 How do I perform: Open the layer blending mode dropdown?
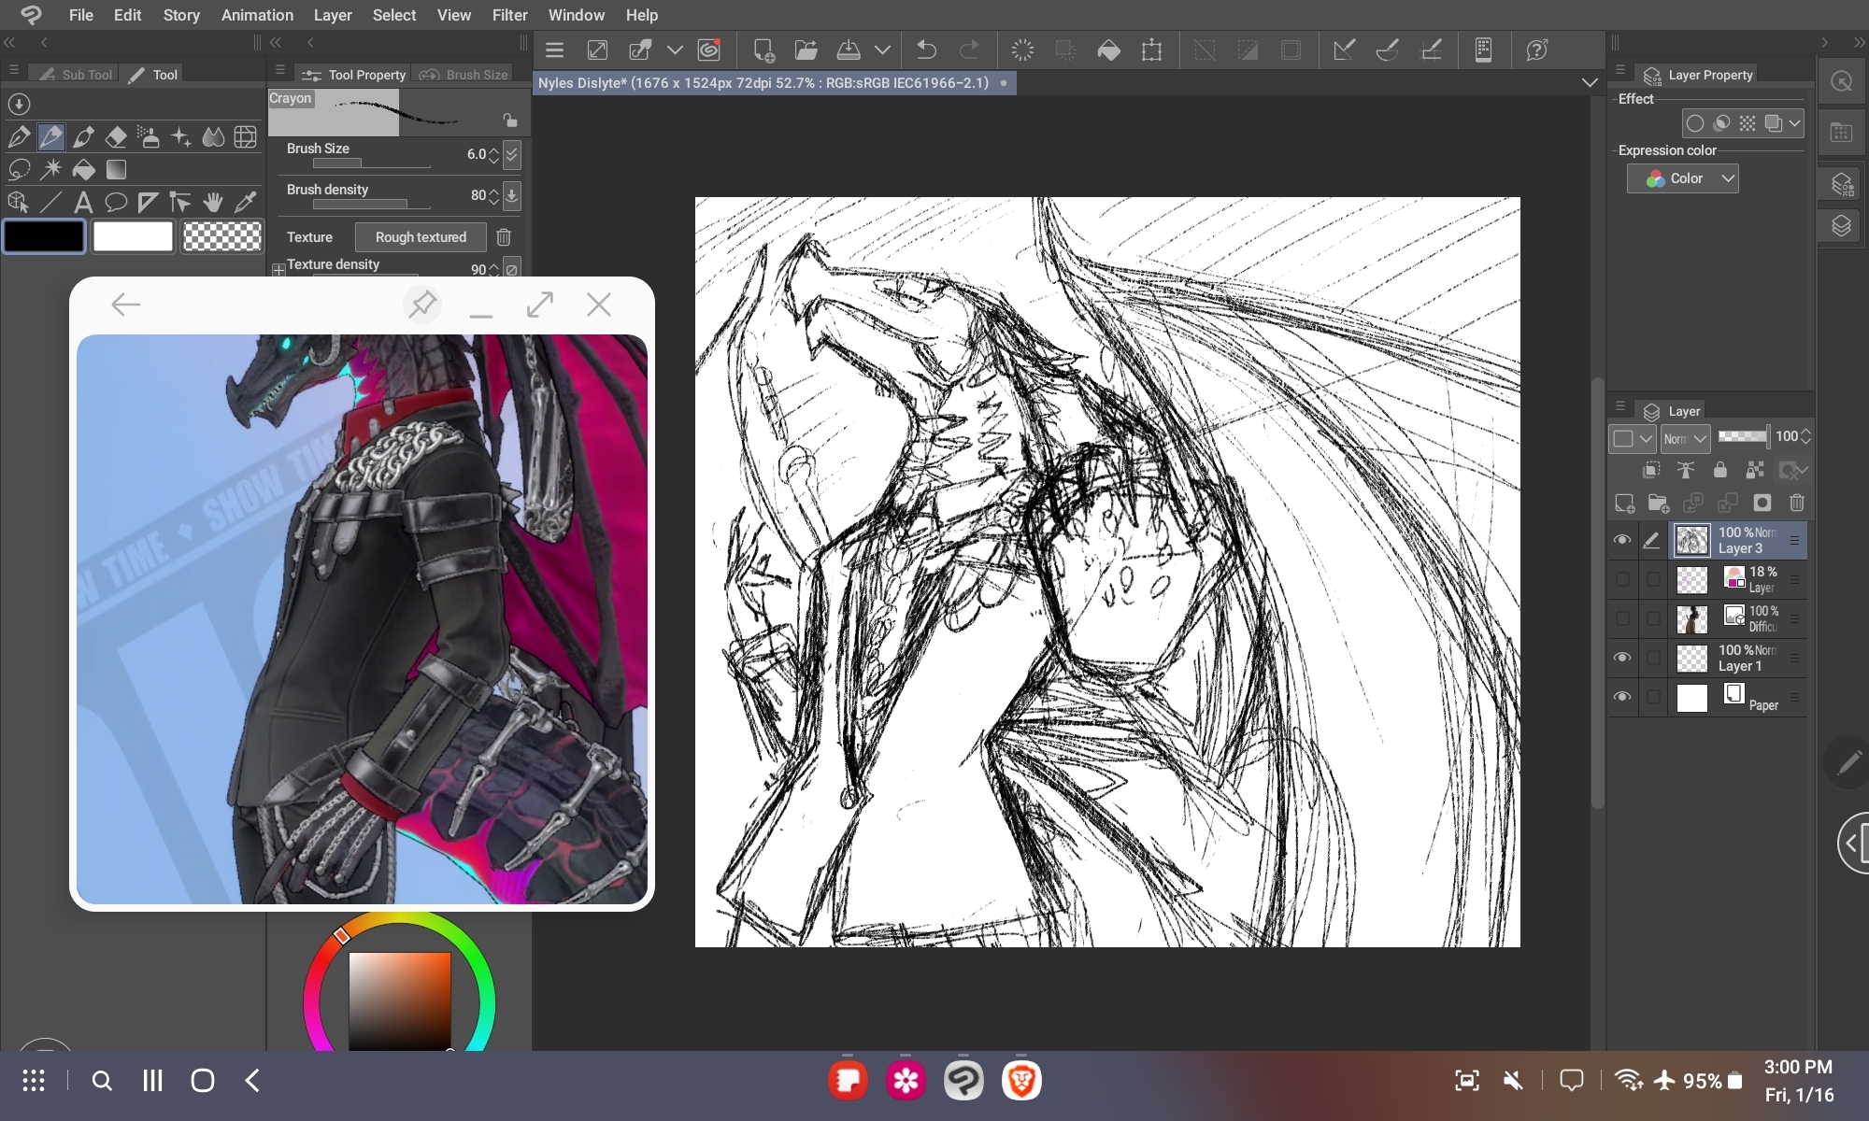pyautogui.click(x=1685, y=437)
